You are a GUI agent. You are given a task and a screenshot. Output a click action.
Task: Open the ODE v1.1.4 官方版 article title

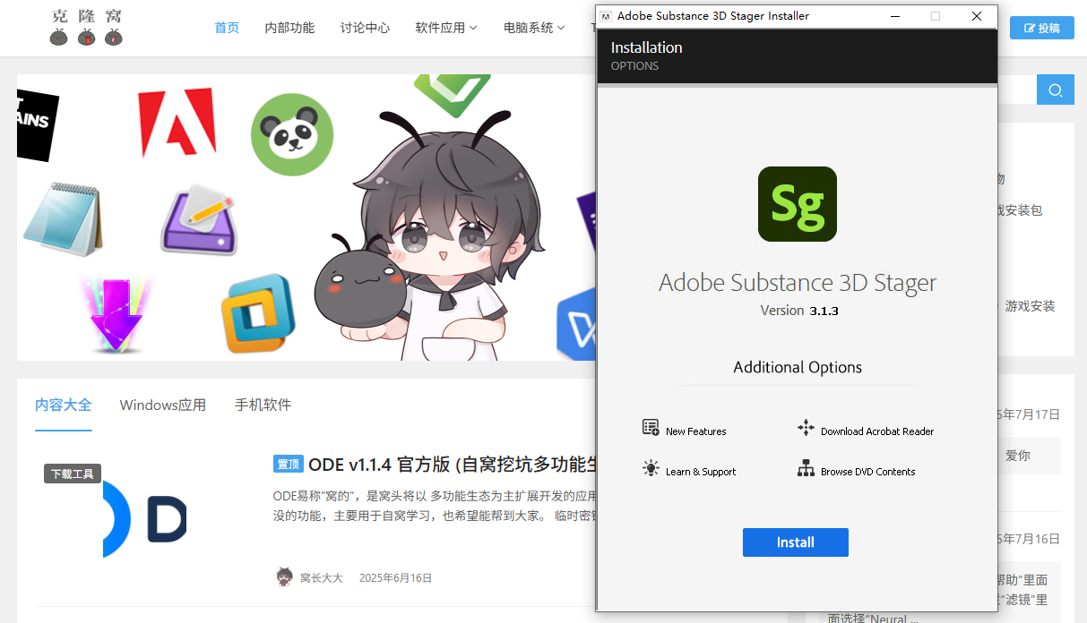[x=453, y=465]
